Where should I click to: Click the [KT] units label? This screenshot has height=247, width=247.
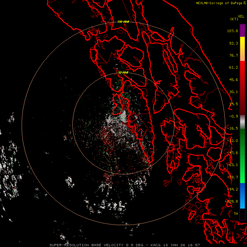pyautogui.click(x=234, y=19)
